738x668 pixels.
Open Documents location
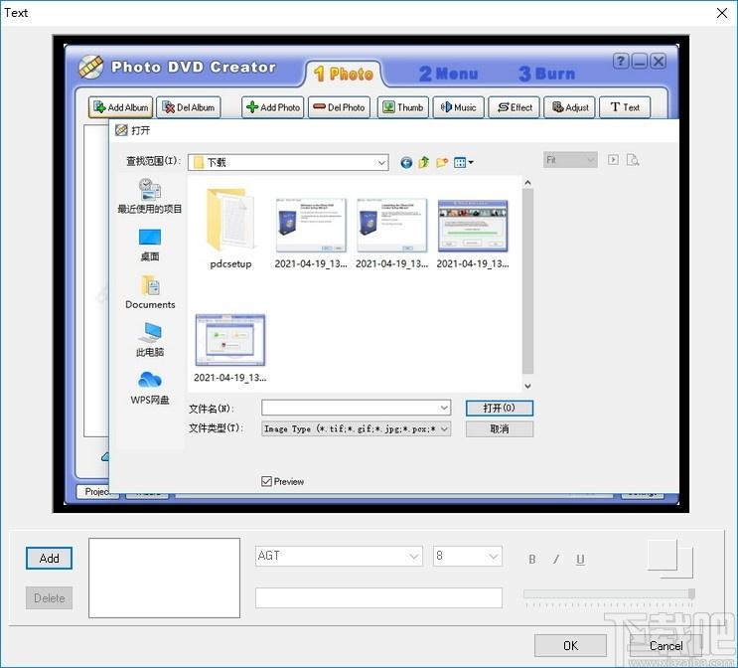tap(150, 292)
